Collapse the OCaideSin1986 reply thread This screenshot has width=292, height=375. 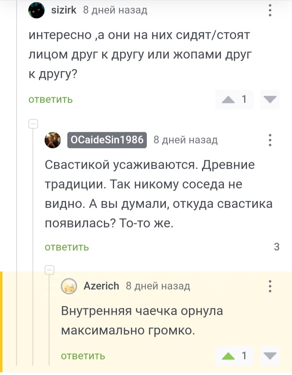coord(33,124)
